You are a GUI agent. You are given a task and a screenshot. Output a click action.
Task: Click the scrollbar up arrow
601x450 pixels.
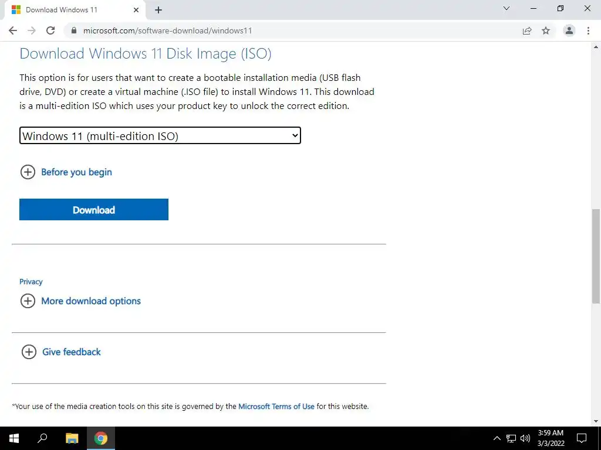[x=596, y=47]
